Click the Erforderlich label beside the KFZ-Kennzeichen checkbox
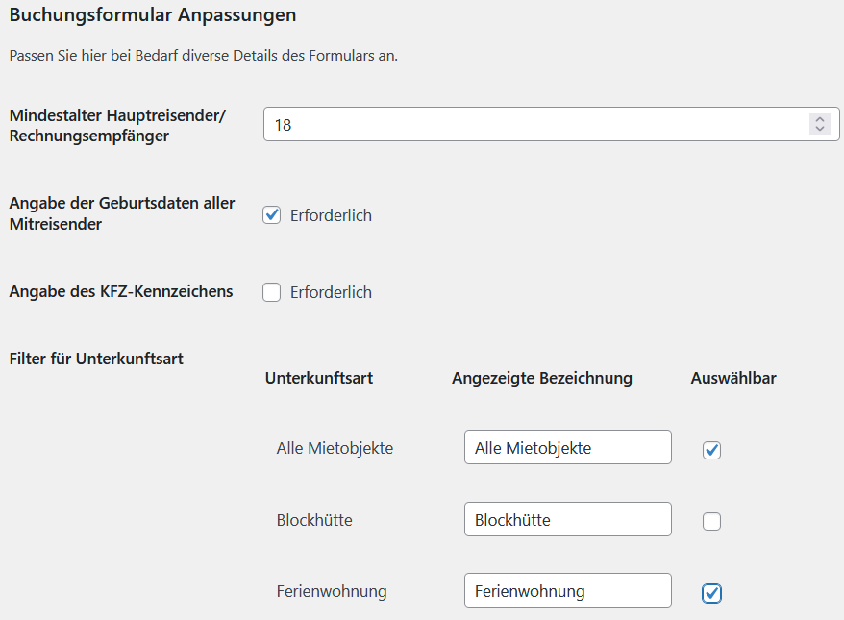Viewport: 844px width, 620px height. click(x=331, y=292)
